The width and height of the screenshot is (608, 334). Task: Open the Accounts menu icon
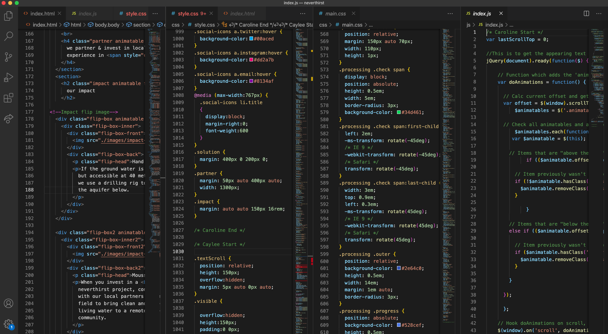click(x=9, y=303)
